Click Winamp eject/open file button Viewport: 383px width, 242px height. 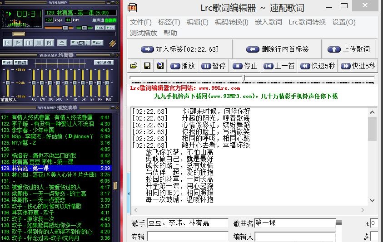pos(62,43)
